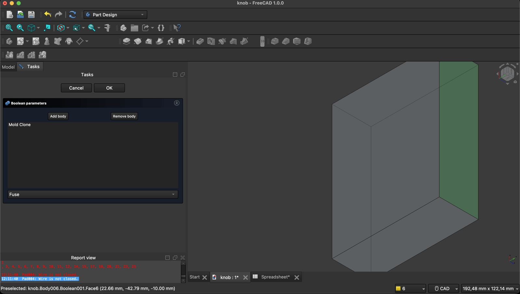Apply the Fillet tool
Image resolution: width=520 pixels, height=294 pixels.
point(275,41)
